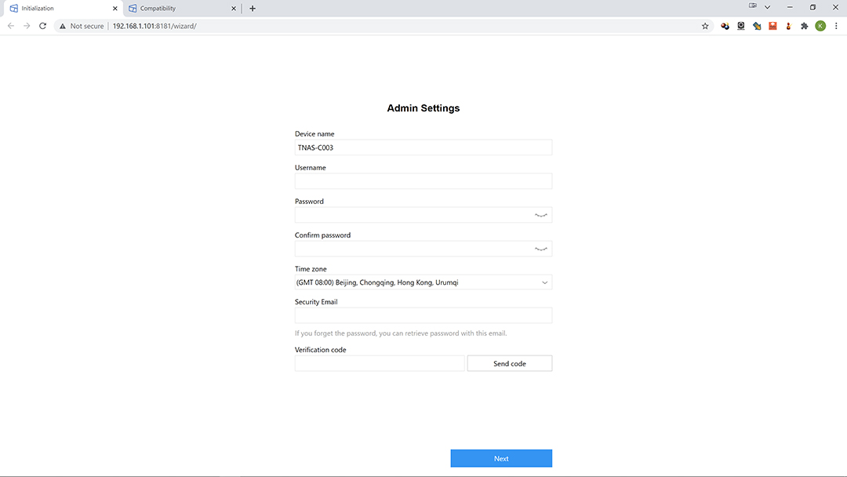Open a new browser tab
The width and height of the screenshot is (847, 477).
253,9
